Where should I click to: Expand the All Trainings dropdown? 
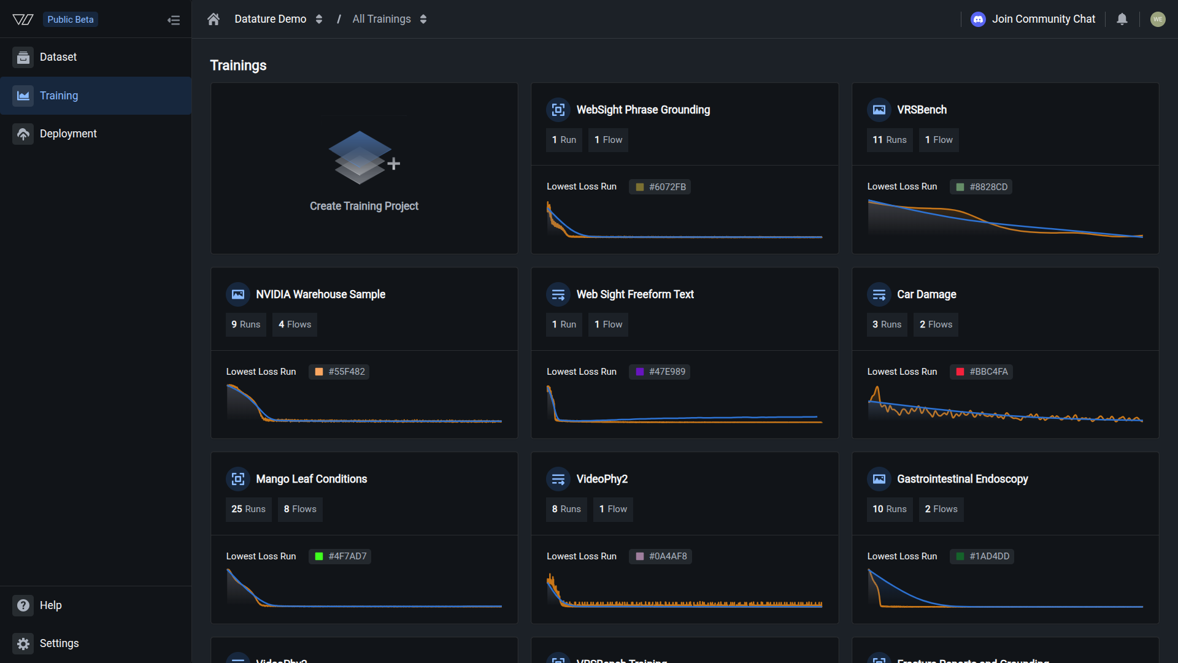point(423,19)
